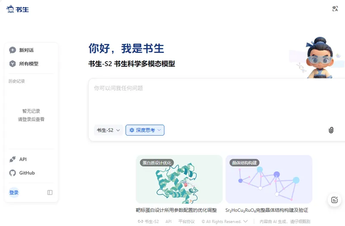
Task: Click the 历史记录 section heading
Action: coord(17,81)
